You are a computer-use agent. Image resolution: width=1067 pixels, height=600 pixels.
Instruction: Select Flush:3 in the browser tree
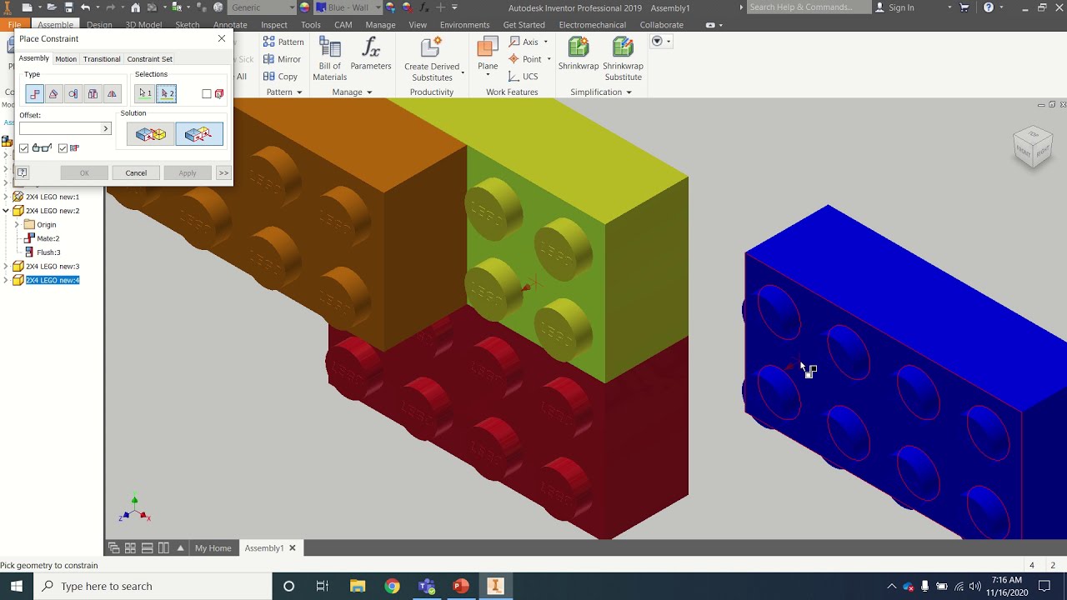pyautogui.click(x=48, y=252)
